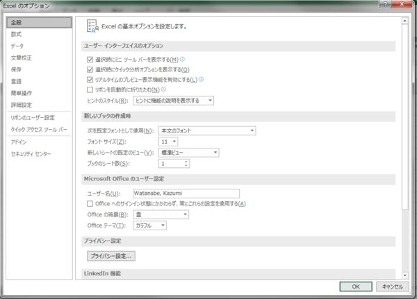Click the Excel basic options header icon

pyautogui.click(x=92, y=26)
